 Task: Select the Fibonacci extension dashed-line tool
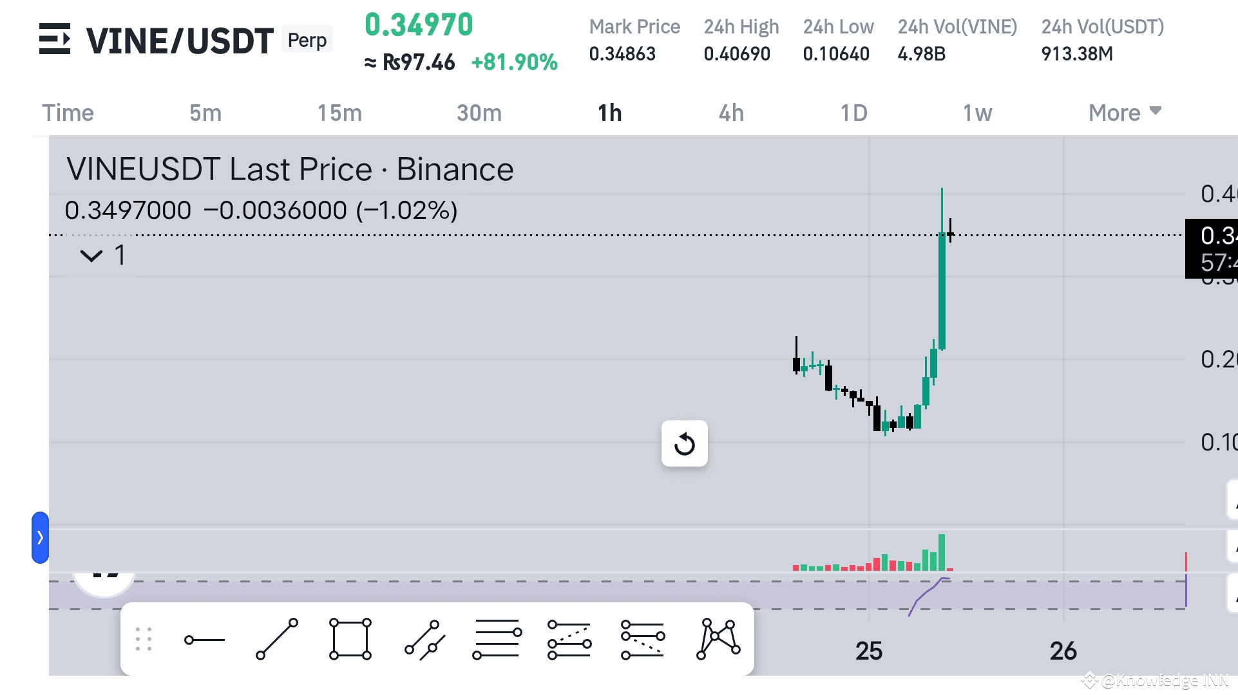569,640
